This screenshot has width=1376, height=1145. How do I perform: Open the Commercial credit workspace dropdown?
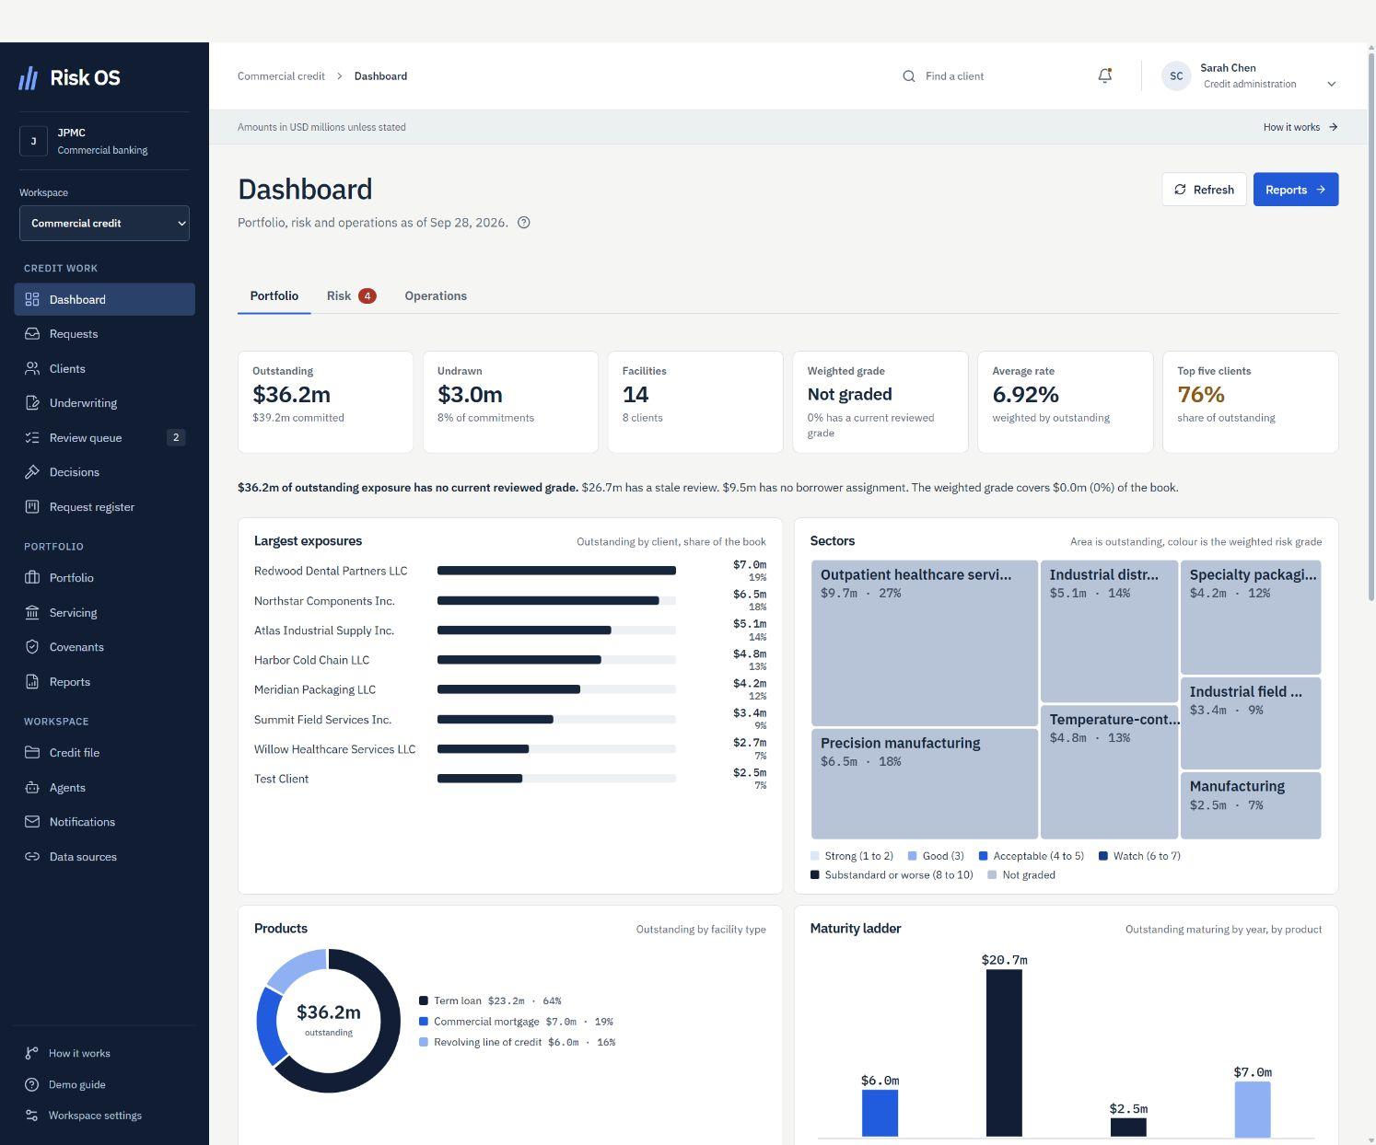click(x=104, y=224)
